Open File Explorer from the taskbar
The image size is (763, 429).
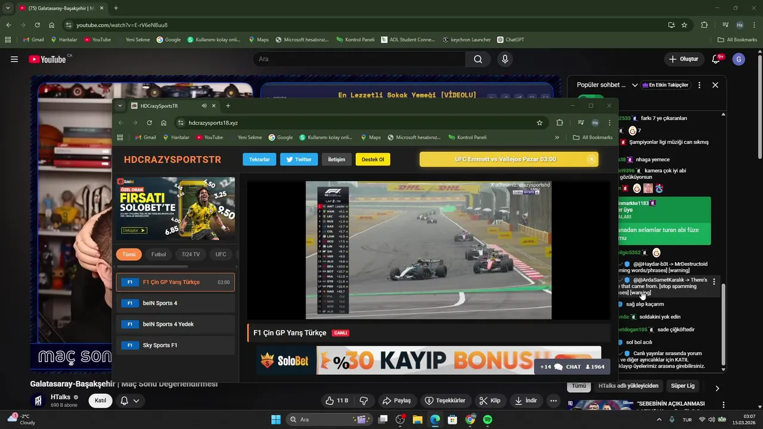[417, 419]
